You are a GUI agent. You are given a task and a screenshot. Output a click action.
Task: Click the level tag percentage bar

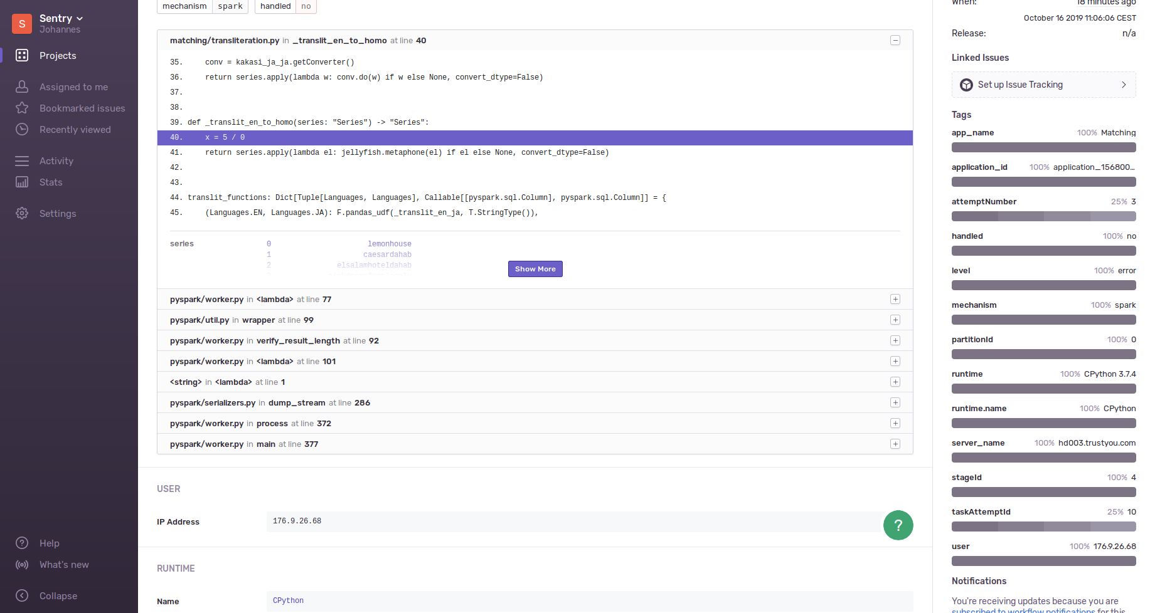click(x=1043, y=285)
